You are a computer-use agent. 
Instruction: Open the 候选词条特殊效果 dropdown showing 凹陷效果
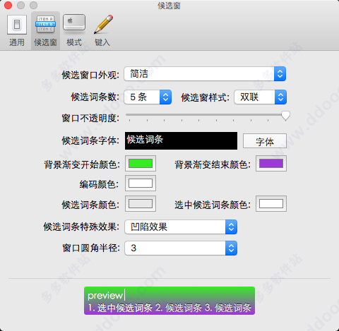pos(181,227)
